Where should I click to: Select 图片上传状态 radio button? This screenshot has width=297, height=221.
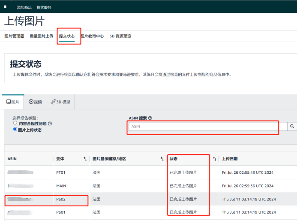(15, 129)
